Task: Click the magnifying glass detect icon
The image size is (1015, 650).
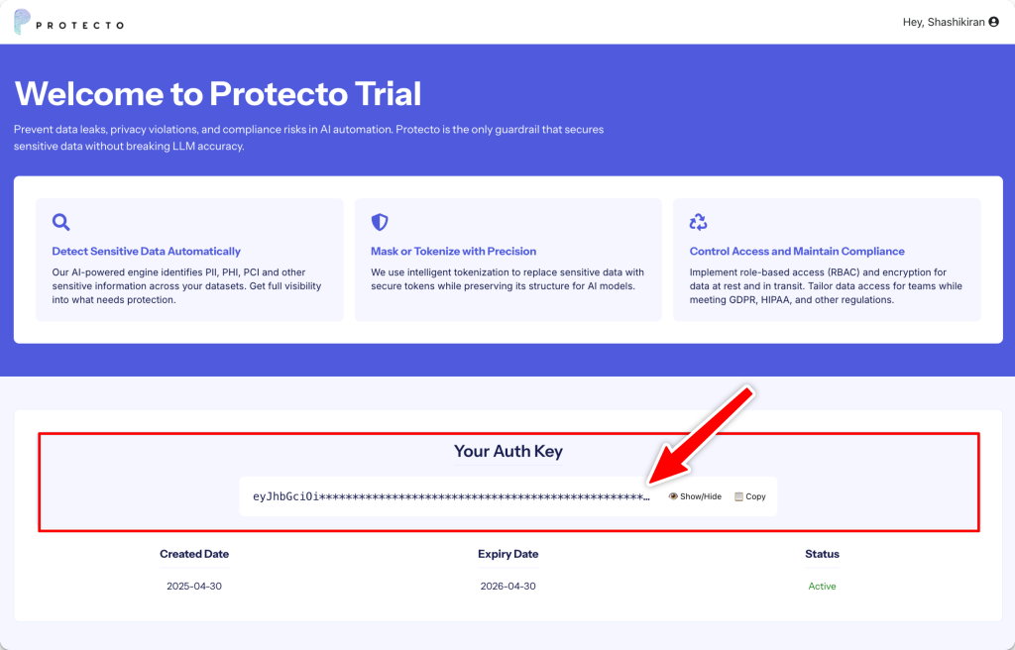Action: coord(60,222)
